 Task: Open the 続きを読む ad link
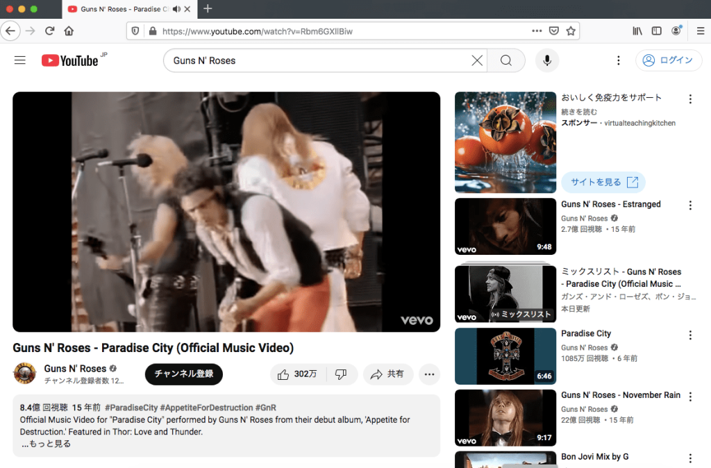click(579, 112)
